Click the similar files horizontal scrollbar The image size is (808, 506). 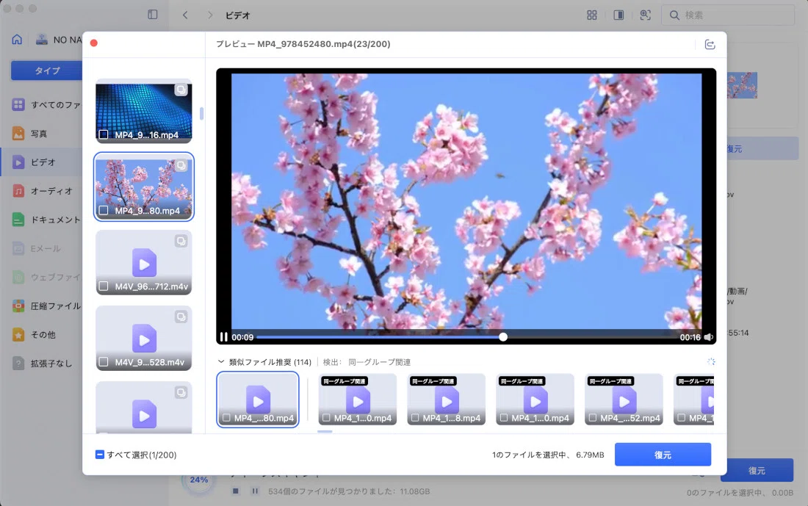click(x=325, y=431)
